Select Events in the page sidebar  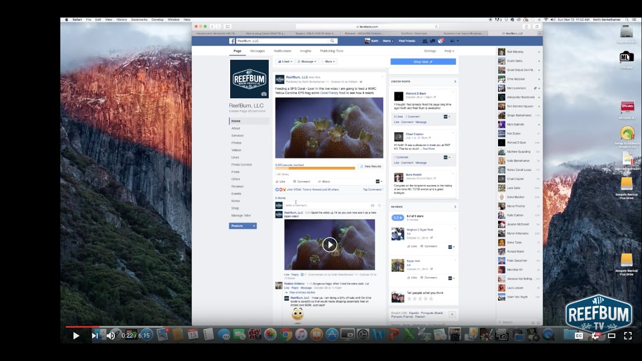236,194
